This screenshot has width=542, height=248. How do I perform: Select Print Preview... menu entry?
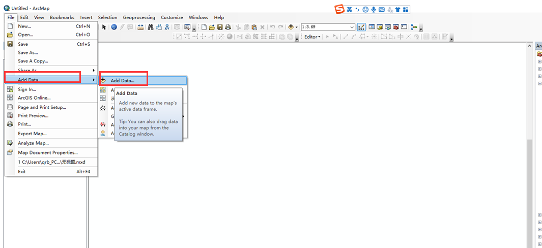point(51,116)
